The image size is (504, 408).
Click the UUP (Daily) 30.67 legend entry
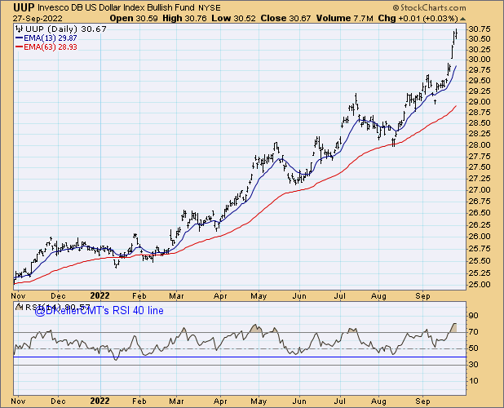click(66, 29)
